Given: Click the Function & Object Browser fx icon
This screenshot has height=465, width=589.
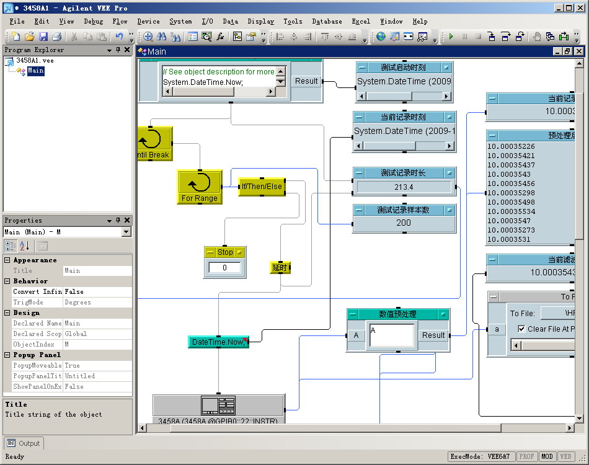Looking at the screenshot, I should pos(220,37).
